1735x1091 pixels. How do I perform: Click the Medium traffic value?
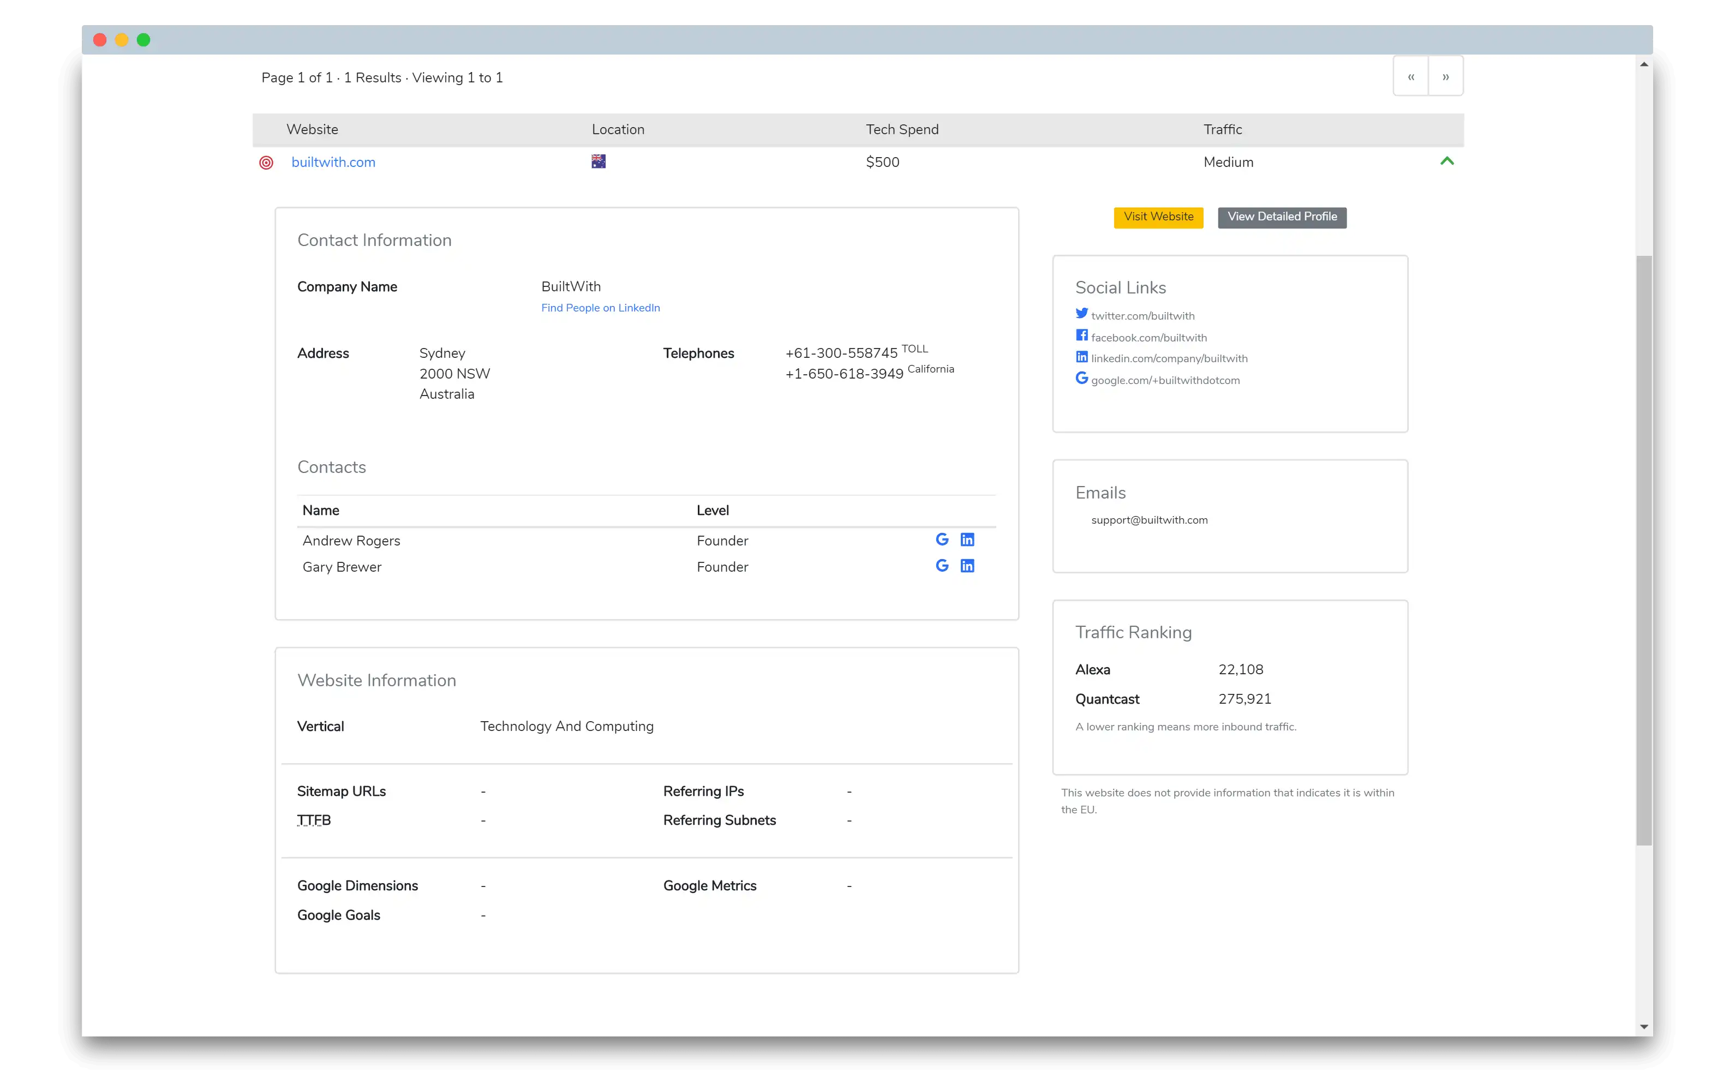tap(1228, 163)
